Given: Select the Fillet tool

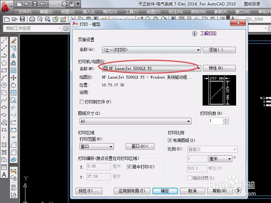Looking at the screenshot, I should coord(14,152).
